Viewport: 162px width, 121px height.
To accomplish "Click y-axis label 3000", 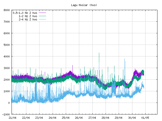I will click(7, 68).
